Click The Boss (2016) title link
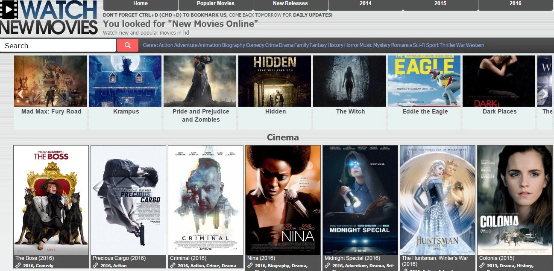 (35, 258)
